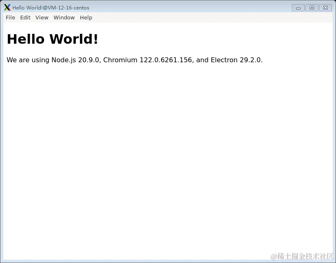336x263 pixels.
Task: Open the Window menu
Action: pyautogui.click(x=64, y=18)
